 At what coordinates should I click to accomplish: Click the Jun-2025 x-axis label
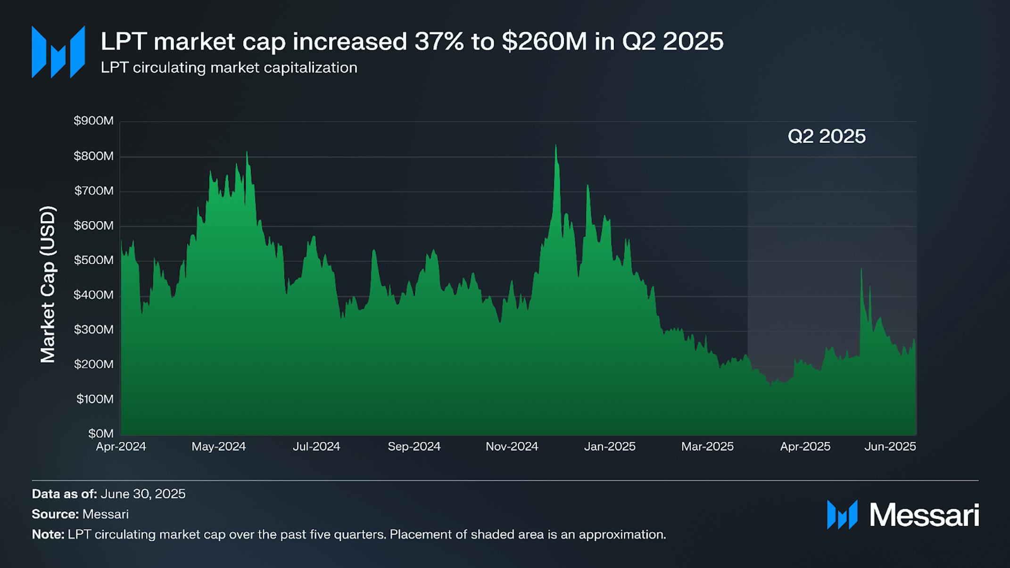point(890,446)
